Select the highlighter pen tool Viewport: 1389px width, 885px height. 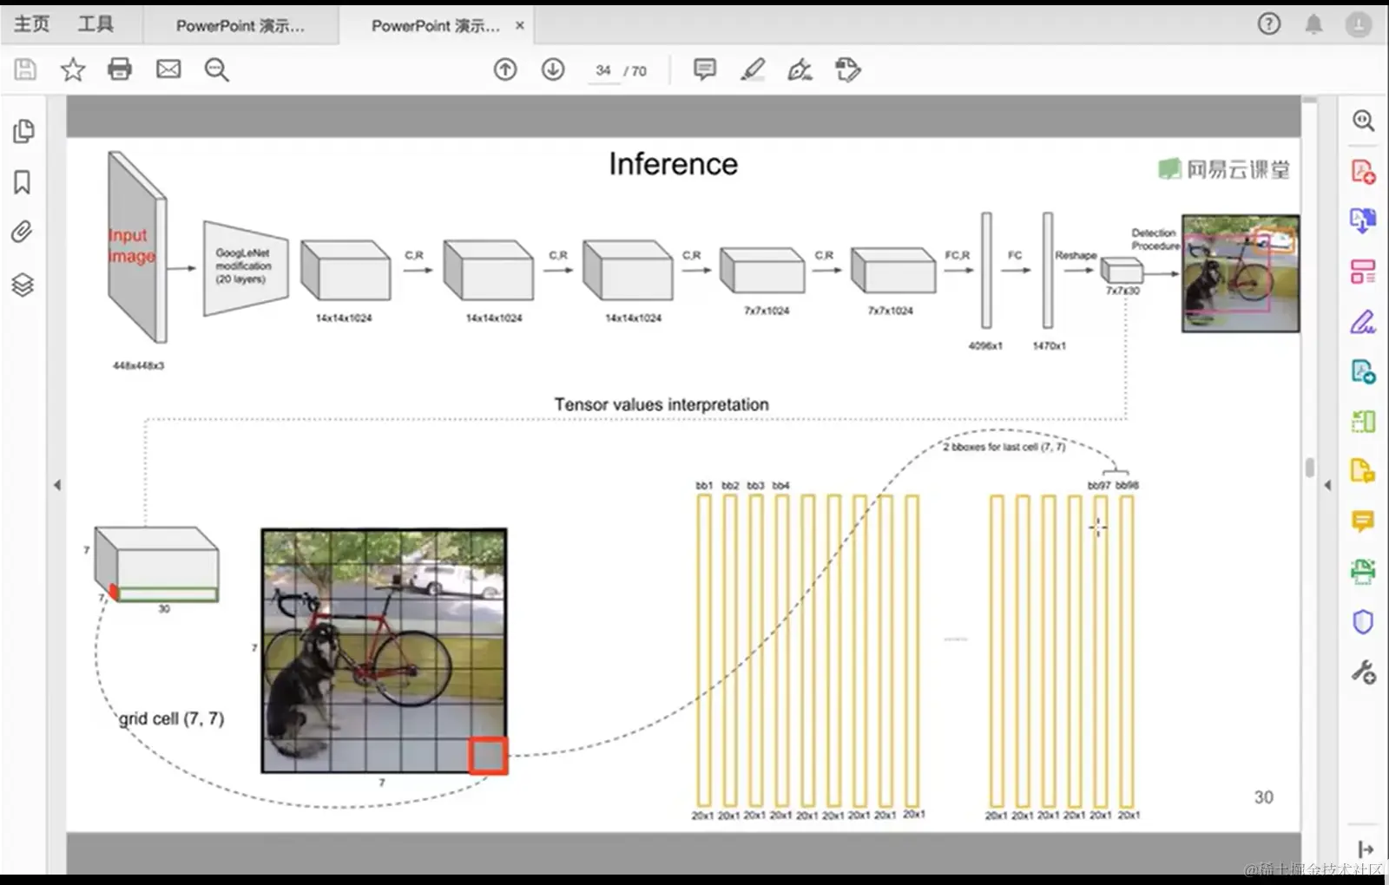pos(753,69)
